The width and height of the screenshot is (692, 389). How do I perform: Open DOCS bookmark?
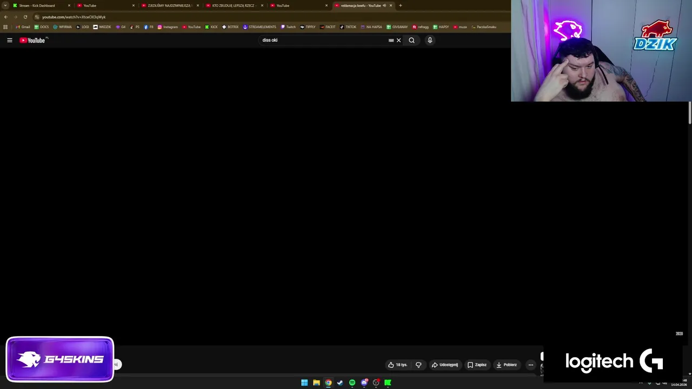pos(42,27)
